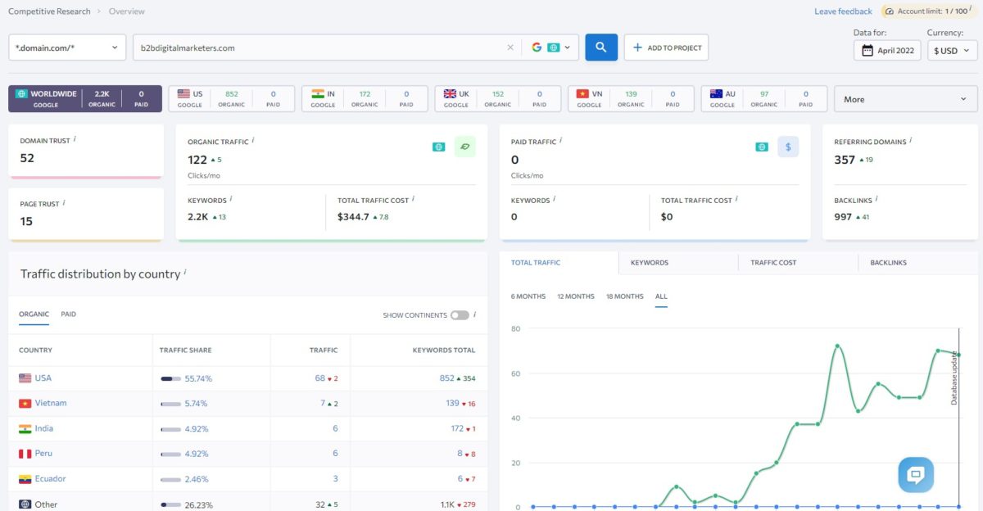The width and height of the screenshot is (983, 511).
Task: Click the globe icon in Organic Traffic card
Action: click(439, 147)
